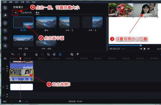Select the overlay video clip with yellow border
Viewport: 161px width, 105px height.
[x=22, y=73]
